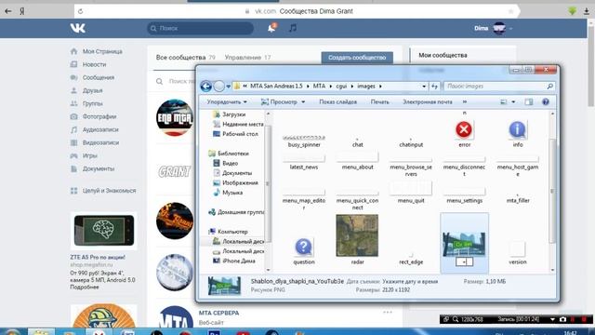Viewport: 595px width, 335px height.
Task: Open VK music note icon
Action: [x=293, y=28]
